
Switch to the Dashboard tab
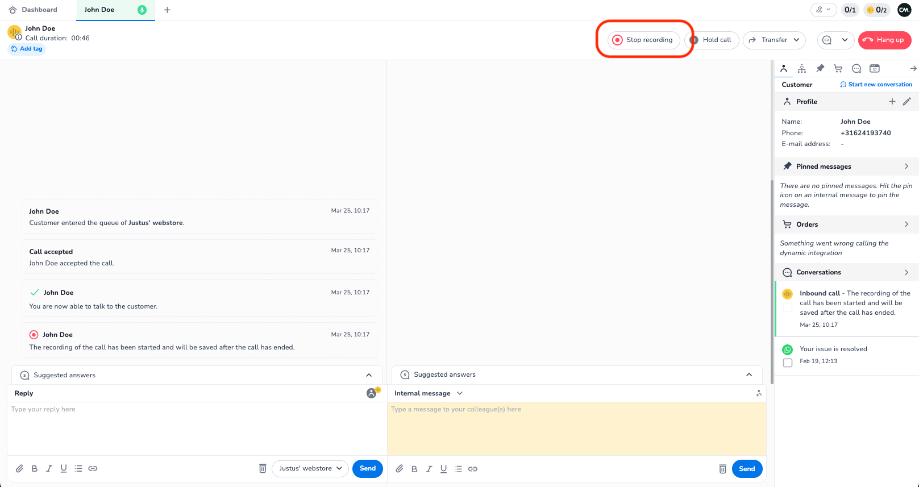point(34,10)
